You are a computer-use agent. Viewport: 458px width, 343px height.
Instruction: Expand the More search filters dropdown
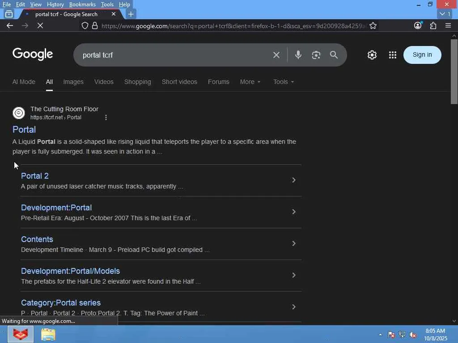[250, 82]
